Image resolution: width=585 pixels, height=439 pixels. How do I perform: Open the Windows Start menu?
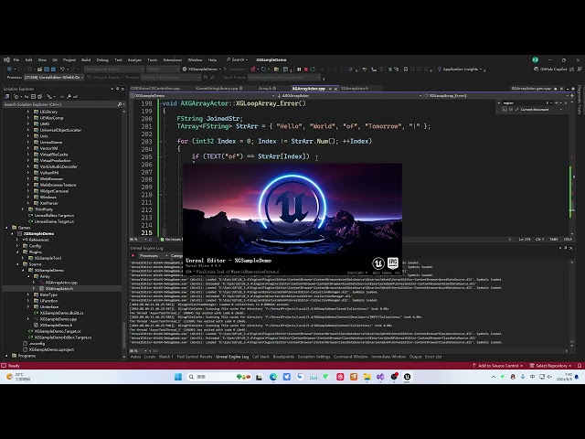pyautogui.click(x=178, y=377)
